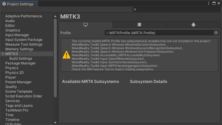222x125 pixels.
Task: Click the sidebar vertical scrollbar thumb
Action: tap(55, 58)
